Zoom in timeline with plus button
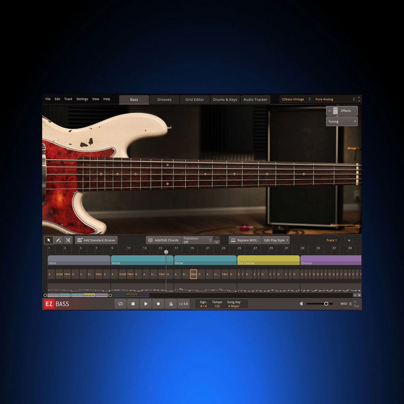 click(359, 295)
